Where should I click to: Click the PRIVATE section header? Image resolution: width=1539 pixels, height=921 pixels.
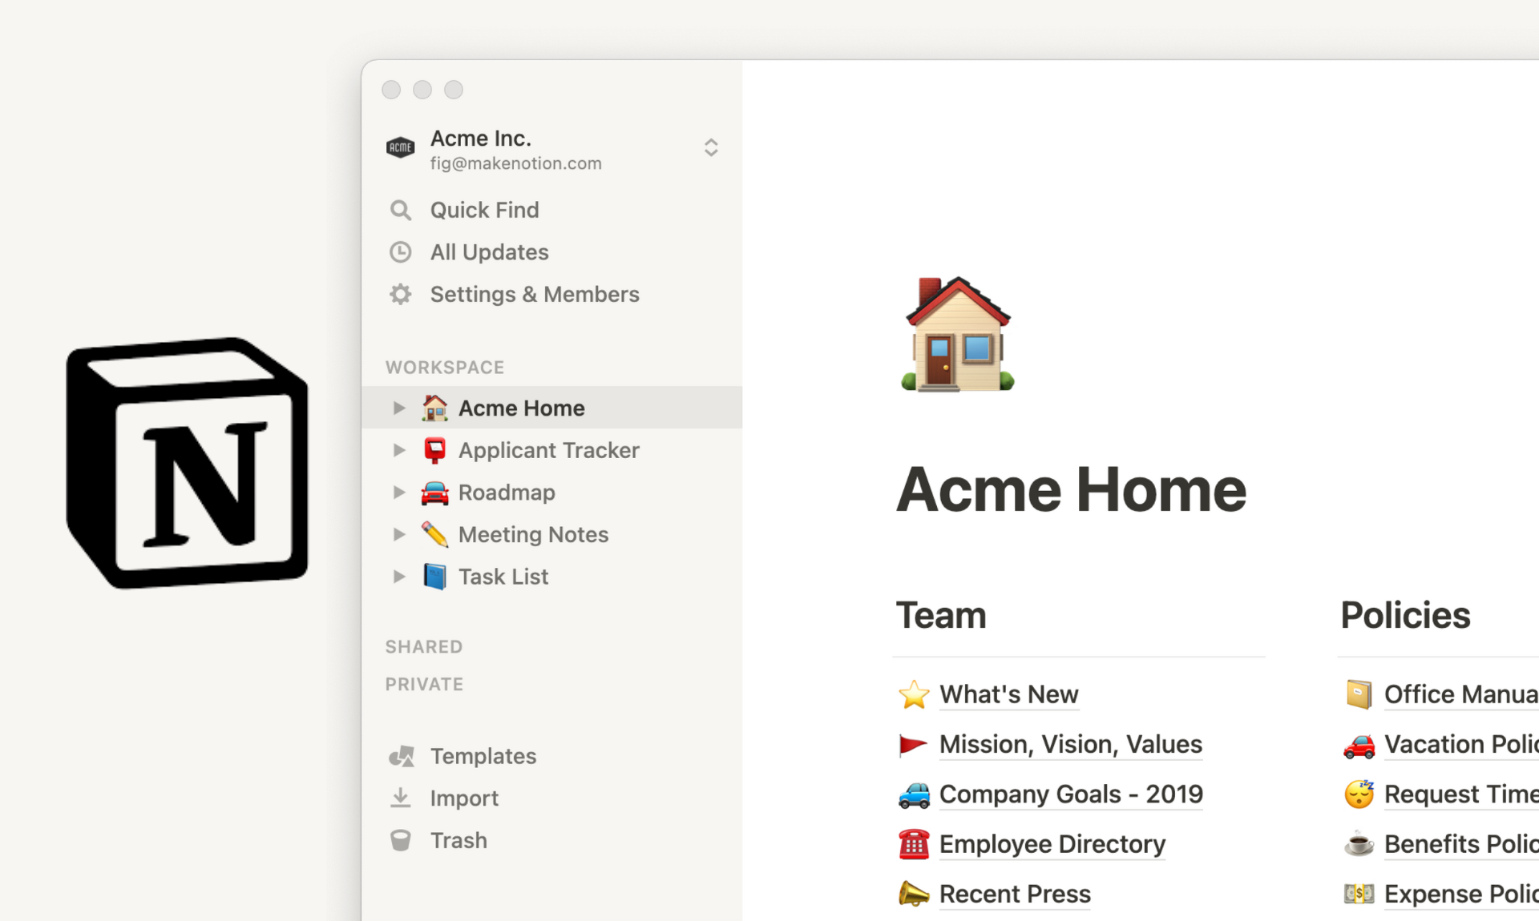point(424,685)
